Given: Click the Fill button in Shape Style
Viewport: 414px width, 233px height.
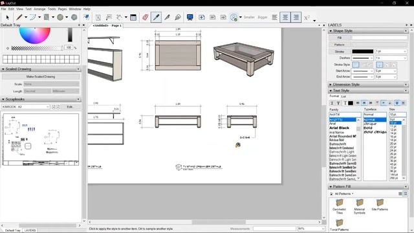Looking at the screenshot, I should tap(340, 38).
